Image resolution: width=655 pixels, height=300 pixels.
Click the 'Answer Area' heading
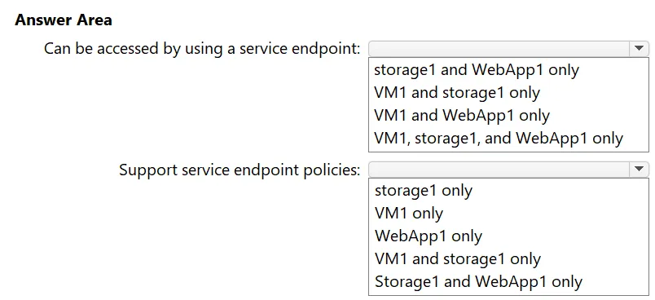64,20
